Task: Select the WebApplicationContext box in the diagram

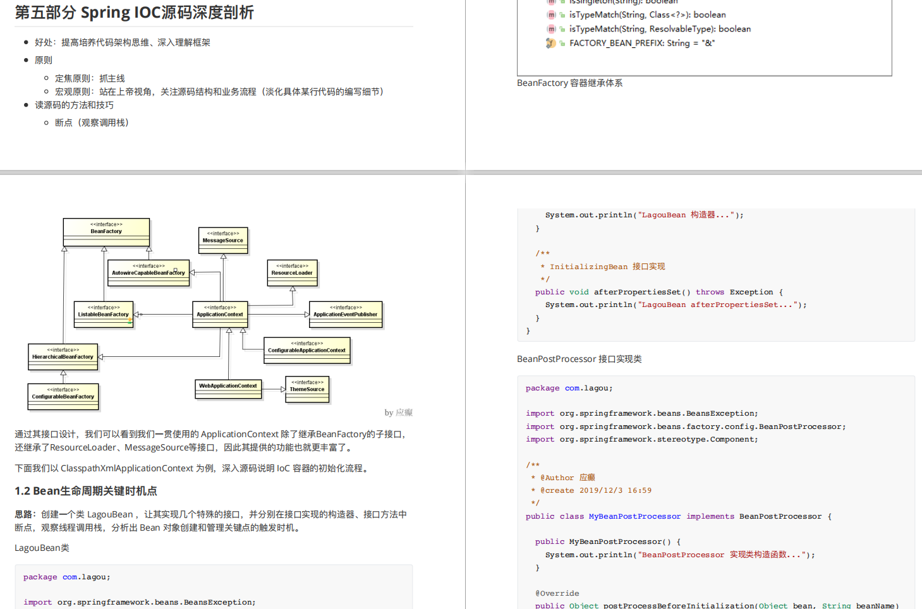Action: pos(228,386)
